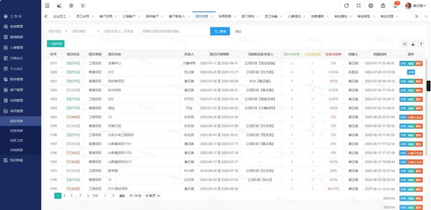Screen dimensions: 431x210
Task: Open the column filter icon above table
Action: click(x=405, y=44)
